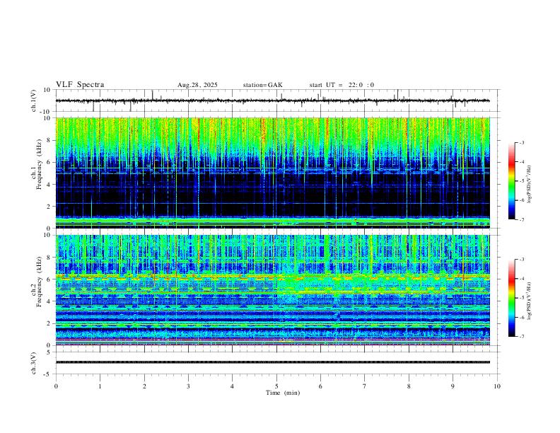Click time axis tick label "1"
560x433 pixels.
coord(100,386)
